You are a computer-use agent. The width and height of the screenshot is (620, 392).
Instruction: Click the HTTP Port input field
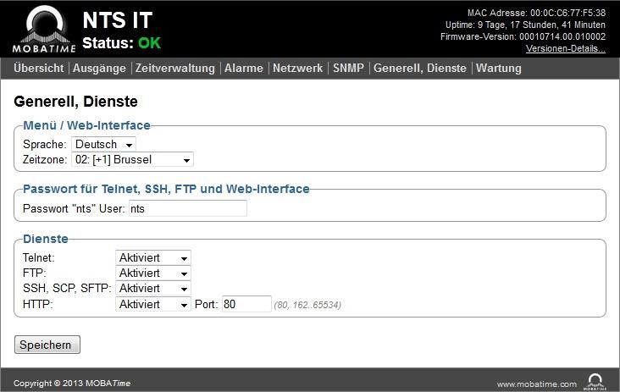[x=246, y=304]
